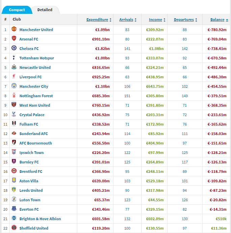Screen dimensions: 231x233
Task: Click Manchester United's balance €-780.92m
Action: point(217,30)
